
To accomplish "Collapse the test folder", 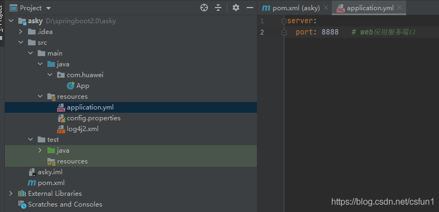I will (x=31, y=139).
